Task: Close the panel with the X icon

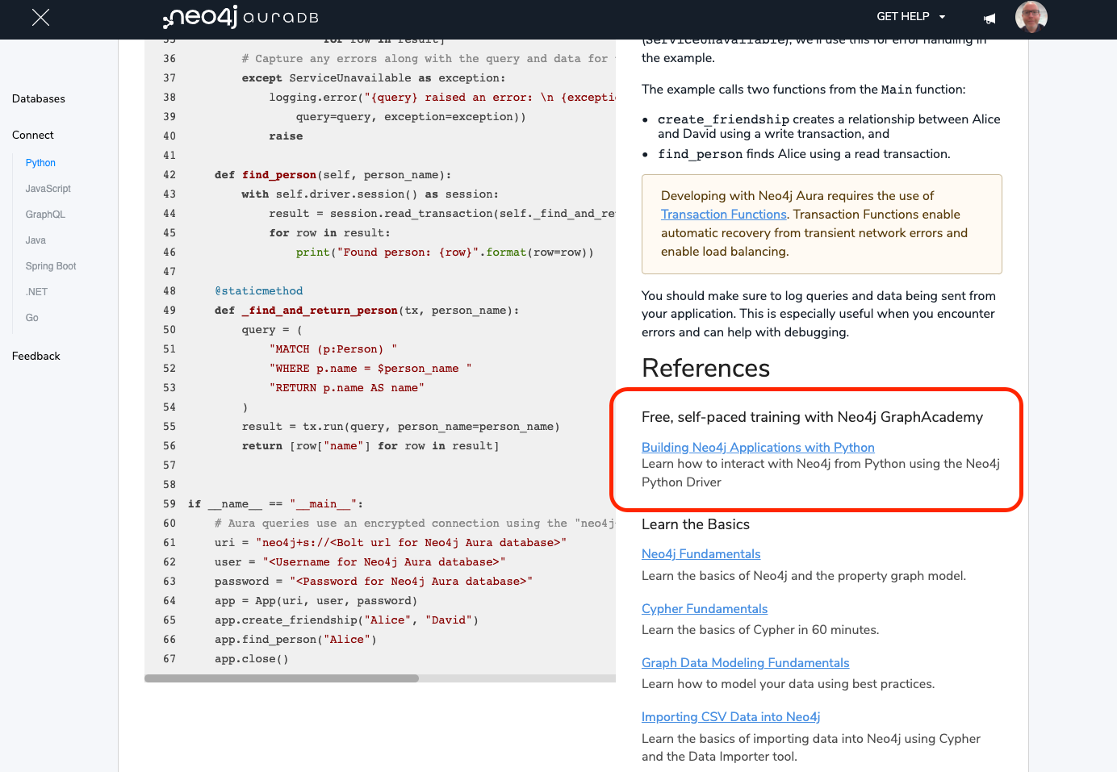Action: point(40,18)
